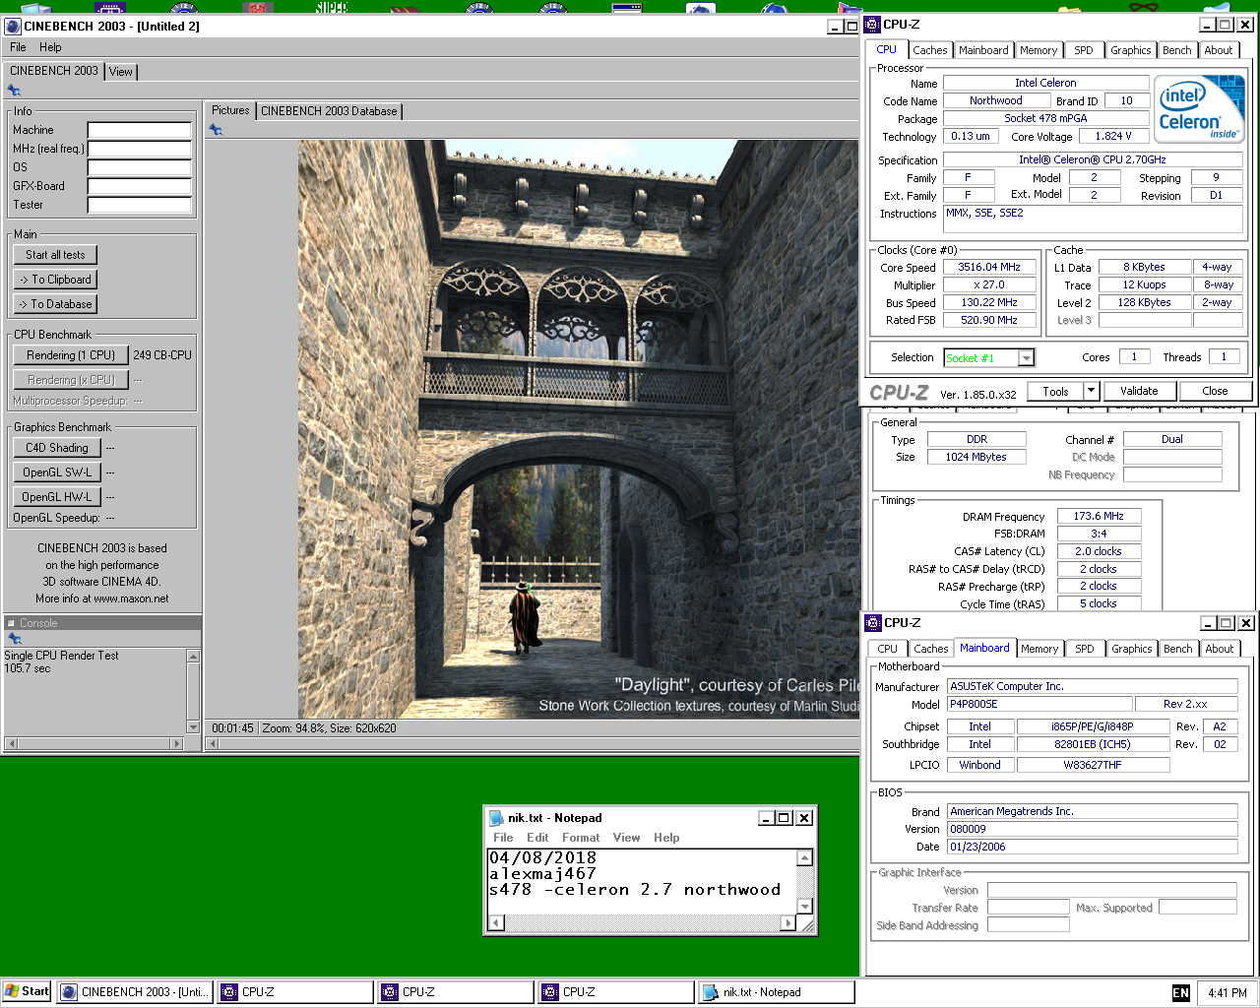Expand the Tools dropdown arrow in CPU-Z

tap(1091, 391)
